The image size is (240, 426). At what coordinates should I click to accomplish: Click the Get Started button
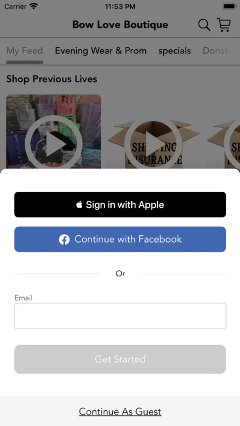tap(120, 359)
